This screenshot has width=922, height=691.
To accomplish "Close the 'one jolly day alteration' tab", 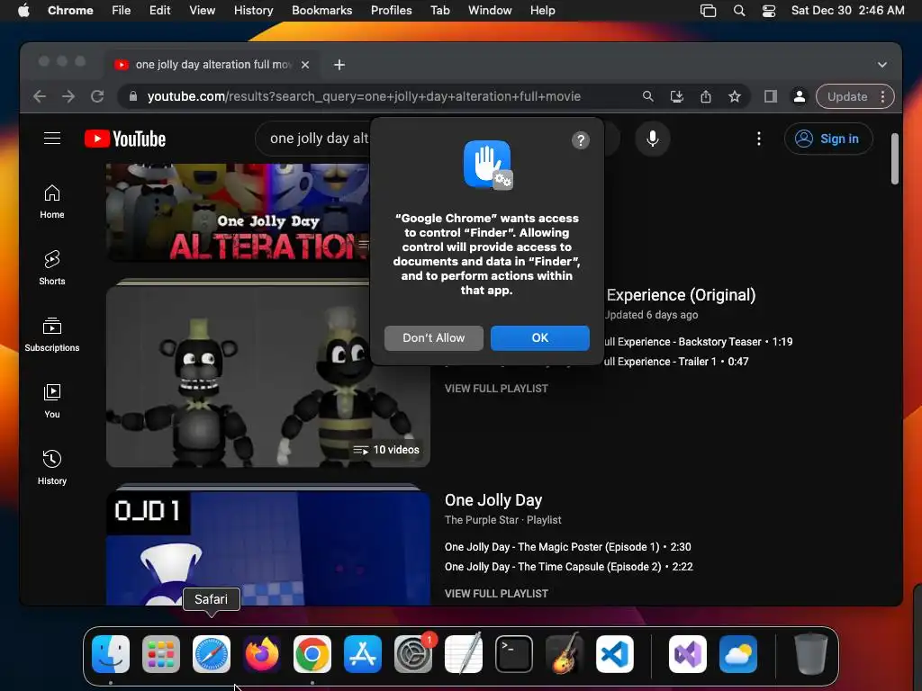I will coord(305,65).
